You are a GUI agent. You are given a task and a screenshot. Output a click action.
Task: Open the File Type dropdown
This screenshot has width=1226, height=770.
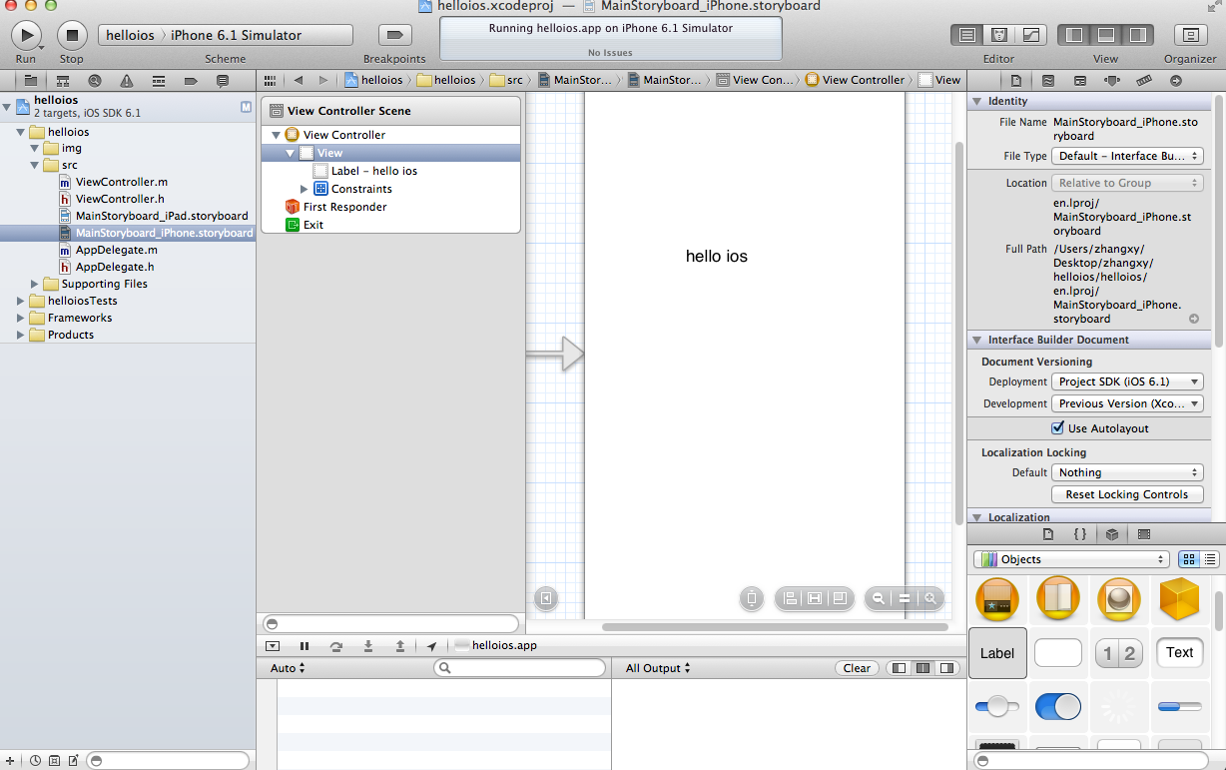tap(1127, 156)
